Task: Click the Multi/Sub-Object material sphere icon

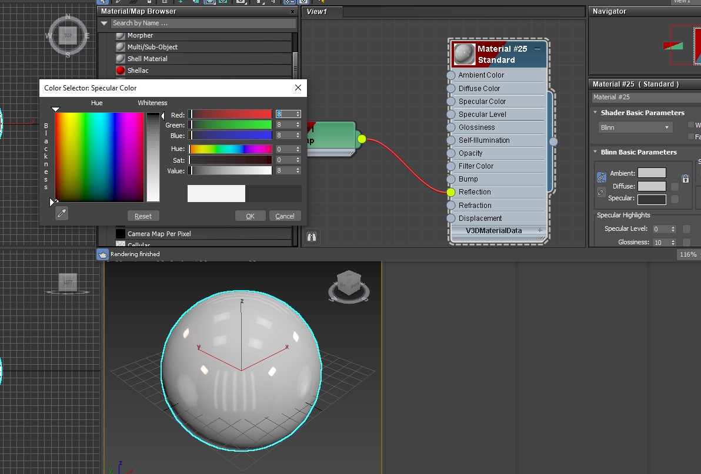Action: (120, 47)
